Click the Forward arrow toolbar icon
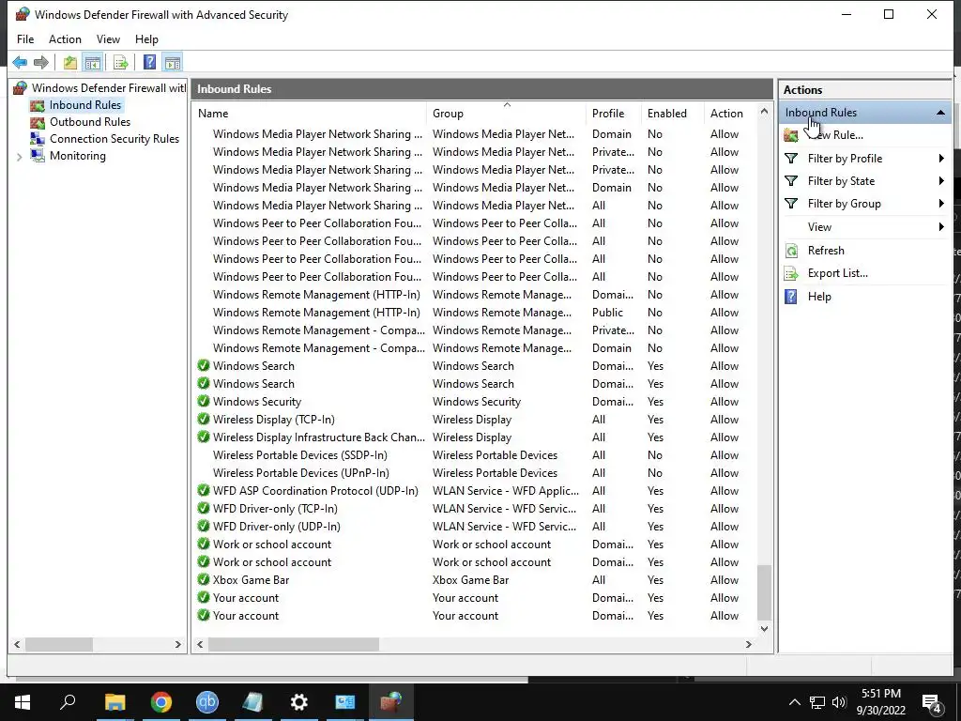The height and width of the screenshot is (721, 961). (x=41, y=62)
